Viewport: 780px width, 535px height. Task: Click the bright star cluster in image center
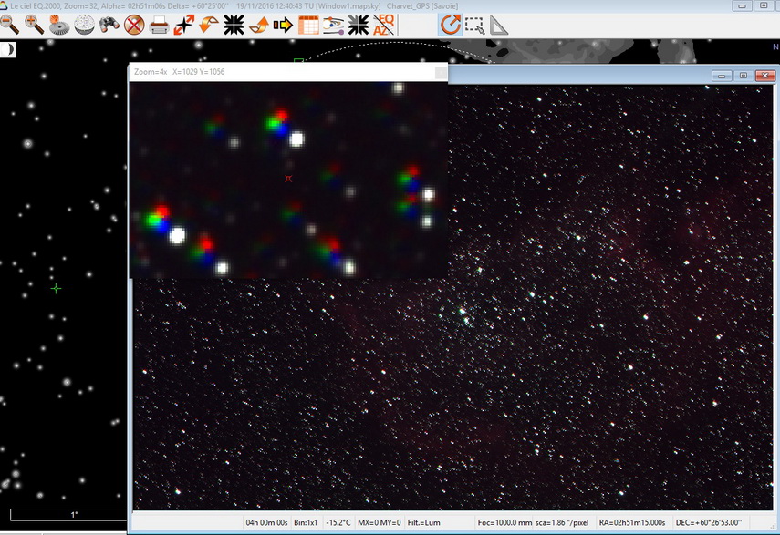coord(464,313)
